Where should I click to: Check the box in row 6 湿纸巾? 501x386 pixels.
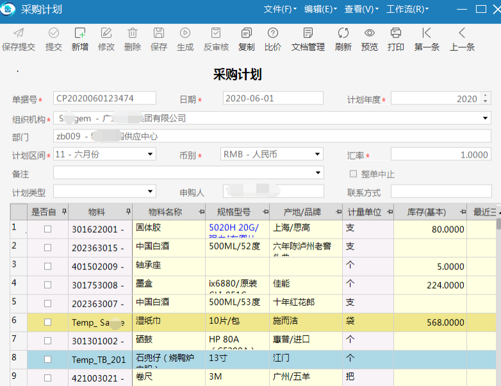click(x=47, y=322)
